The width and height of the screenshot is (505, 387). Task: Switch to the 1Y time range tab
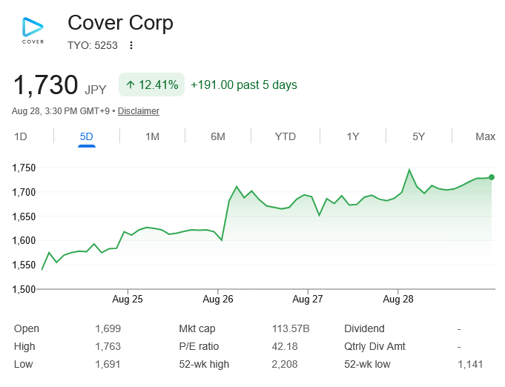[353, 137]
